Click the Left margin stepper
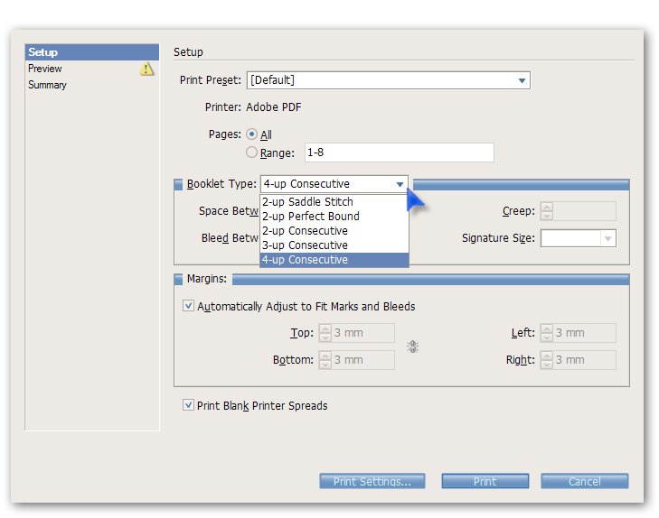 (546, 333)
